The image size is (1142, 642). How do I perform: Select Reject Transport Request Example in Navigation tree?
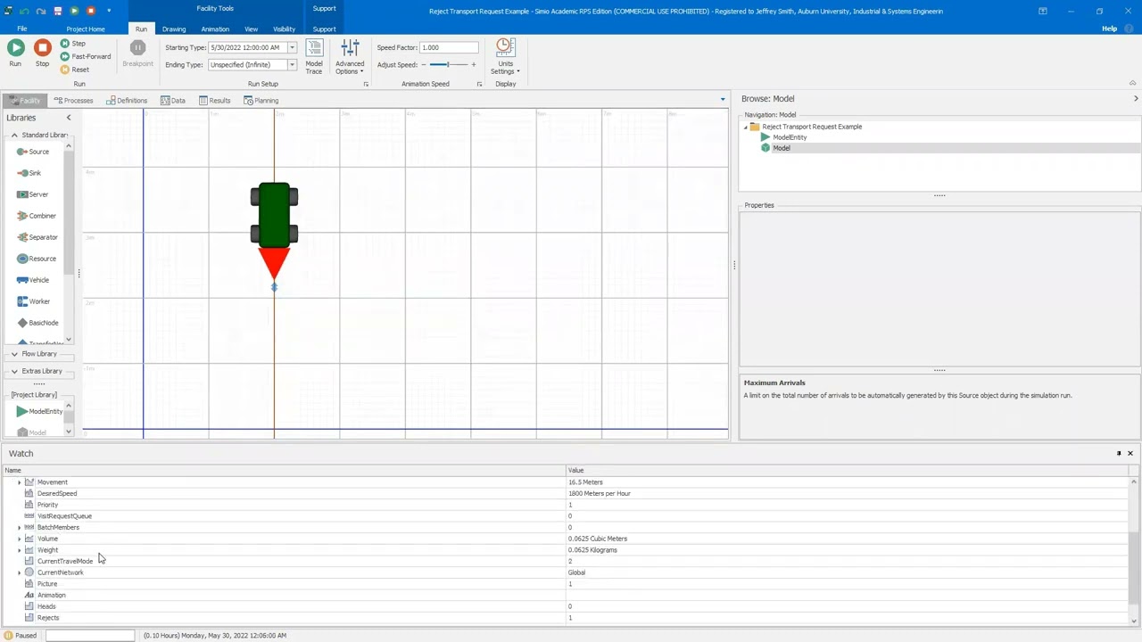(x=812, y=127)
